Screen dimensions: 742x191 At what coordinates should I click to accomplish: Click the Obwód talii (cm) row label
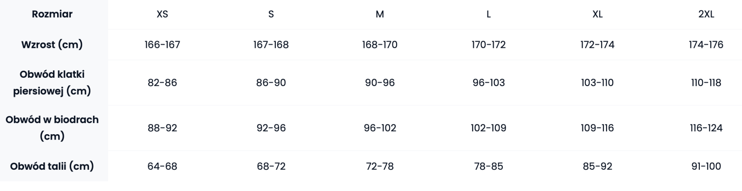point(52,166)
